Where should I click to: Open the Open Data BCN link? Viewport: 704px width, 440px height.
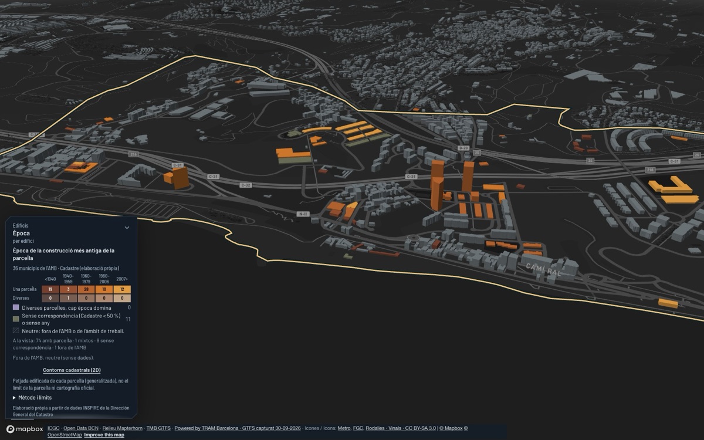tap(81, 428)
